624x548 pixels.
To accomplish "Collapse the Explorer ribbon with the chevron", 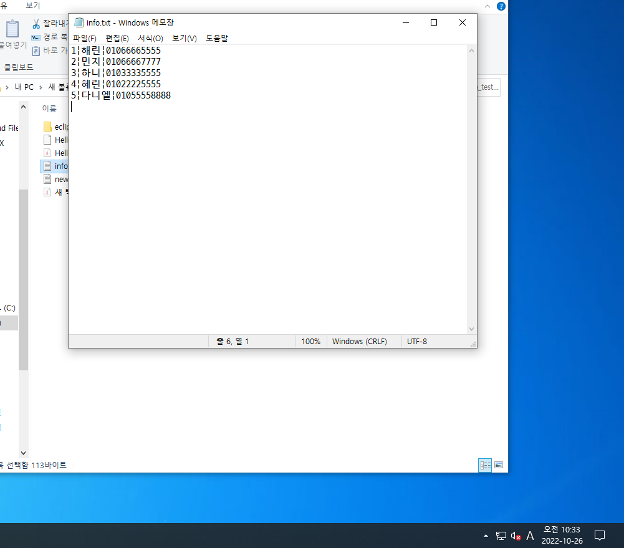I will click(x=487, y=6).
